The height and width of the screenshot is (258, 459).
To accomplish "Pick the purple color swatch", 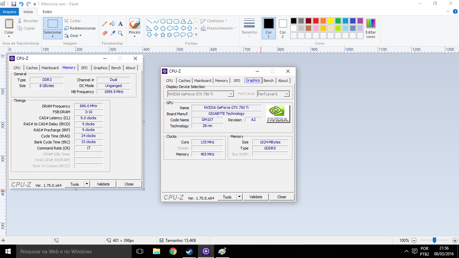I will point(360,21).
